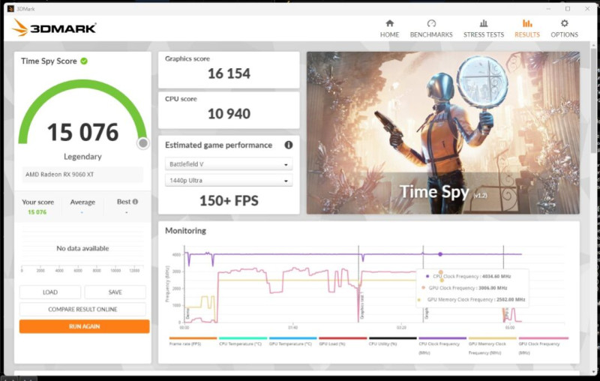Click the Average score column label
This screenshot has height=381, width=600.
point(82,202)
